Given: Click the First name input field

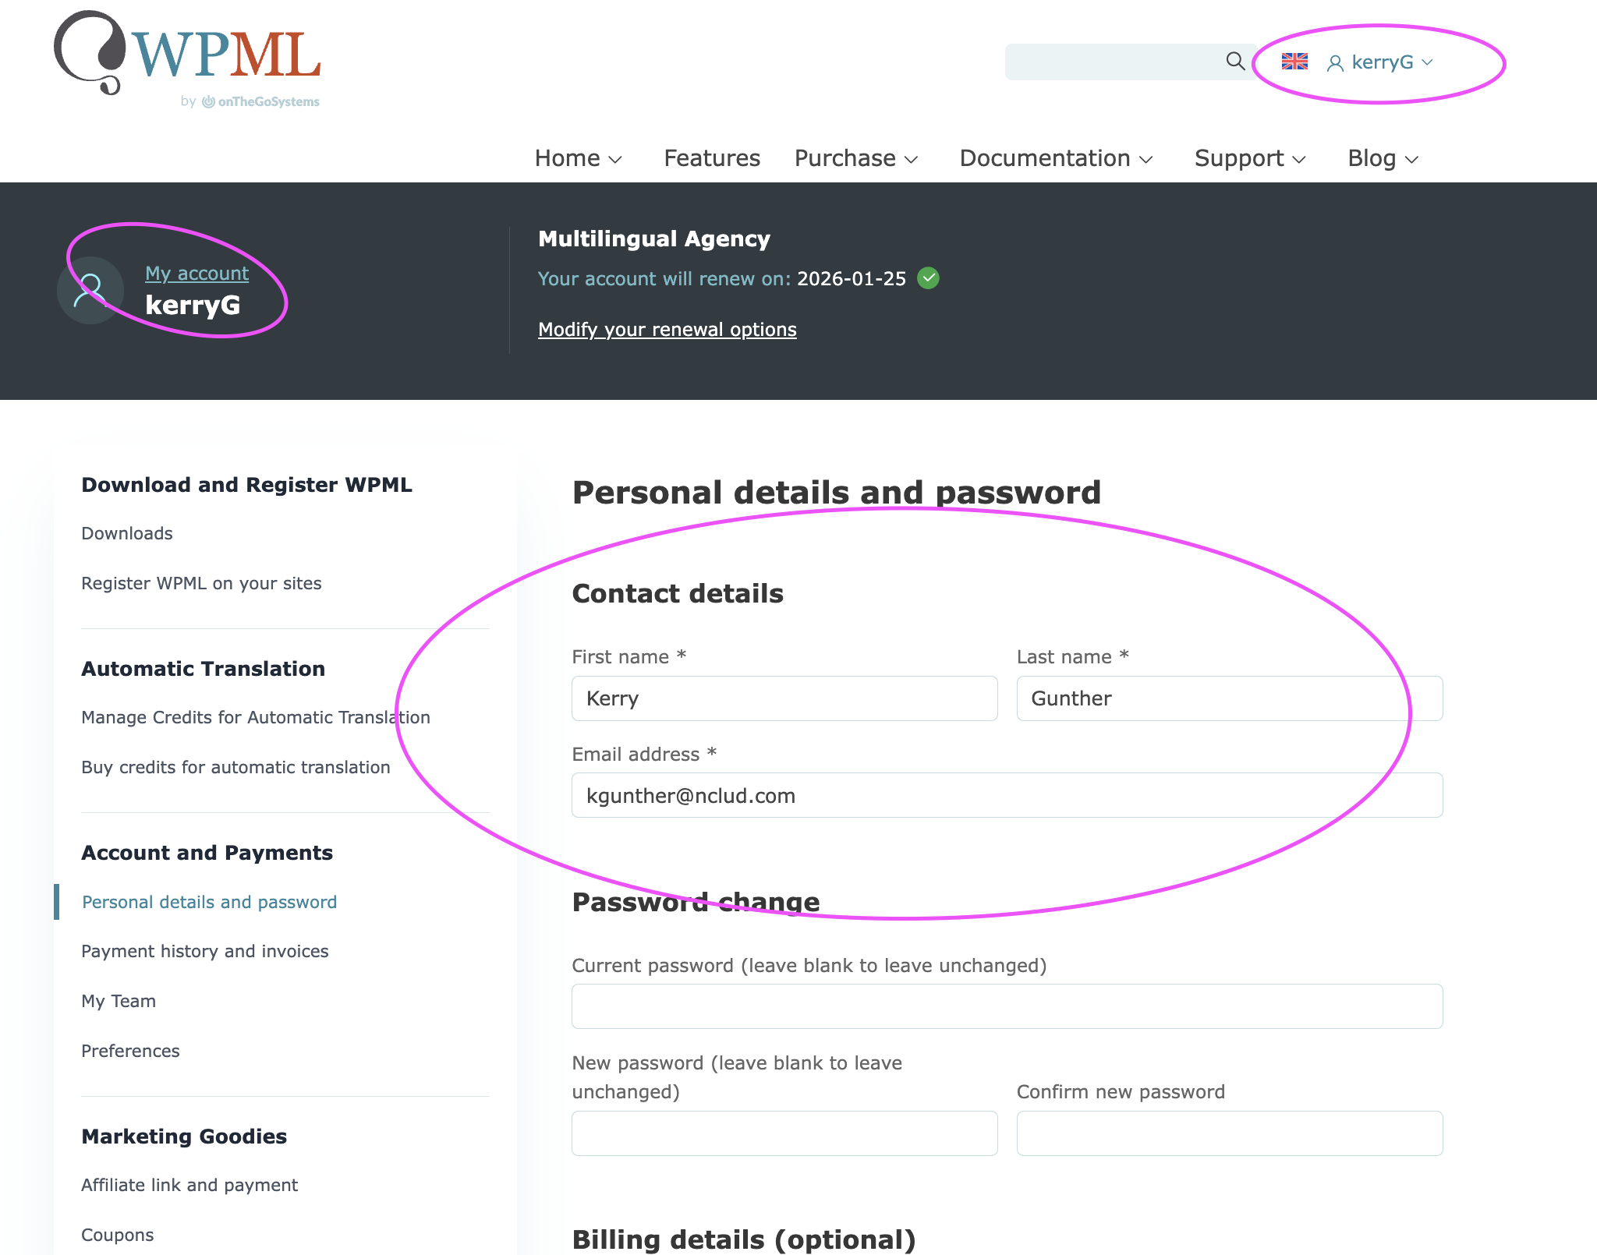Looking at the screenshot, I should click(x=784, y=698).
